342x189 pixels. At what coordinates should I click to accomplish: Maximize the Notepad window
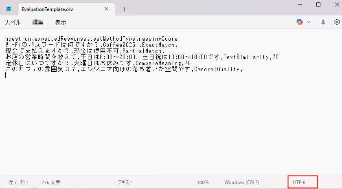pos(318,4)
